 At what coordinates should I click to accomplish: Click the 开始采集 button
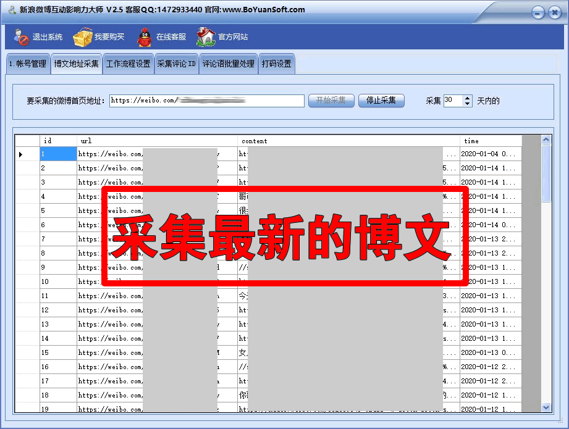tap(331, 101)
